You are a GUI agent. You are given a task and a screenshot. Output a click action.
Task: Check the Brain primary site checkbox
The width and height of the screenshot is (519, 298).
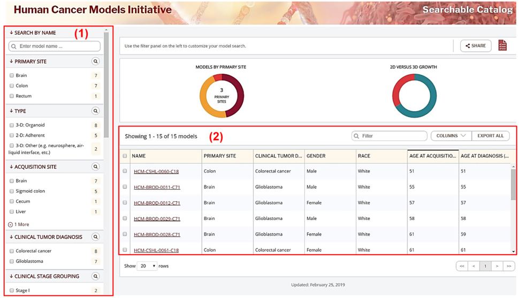tap(12, 76)
